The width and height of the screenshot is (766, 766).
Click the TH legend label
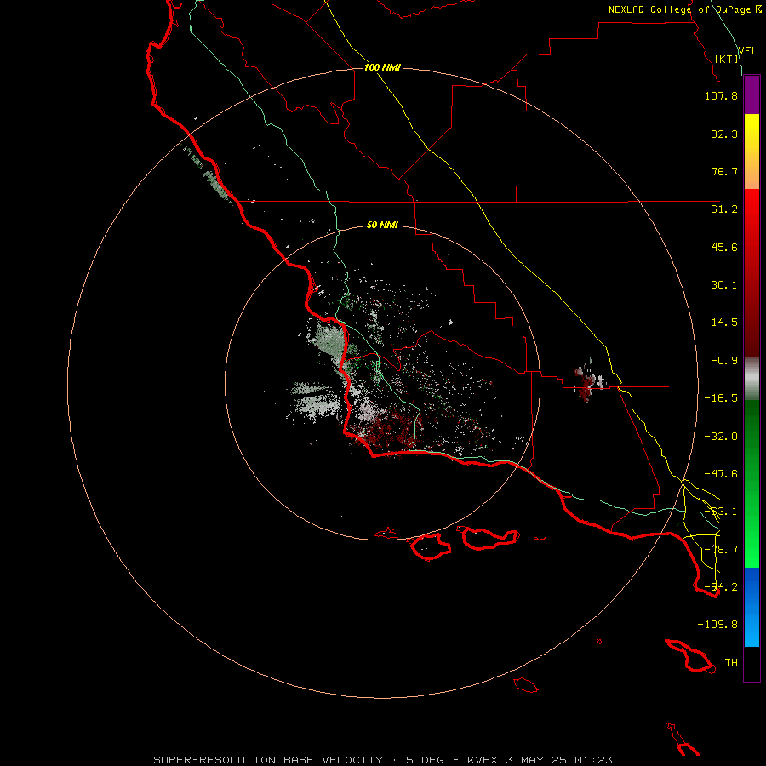tap(731, 663)
